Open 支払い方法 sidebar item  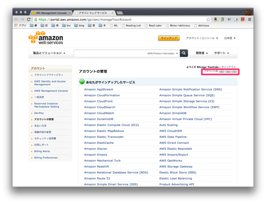[40, 126]
